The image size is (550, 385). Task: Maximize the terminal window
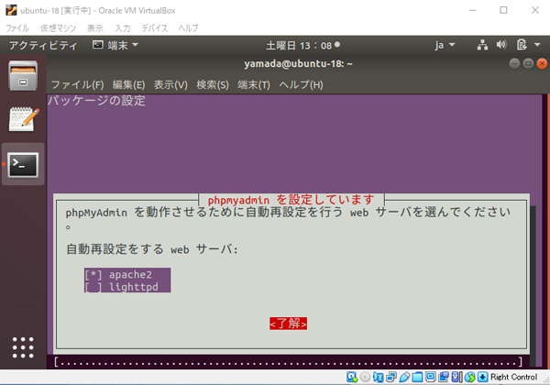click(528, 63)
